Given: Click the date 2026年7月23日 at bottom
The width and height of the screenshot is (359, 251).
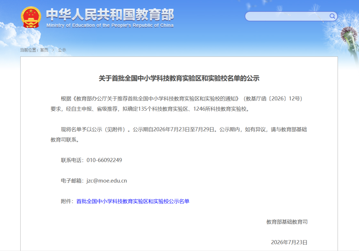Looking at the screenshot, I should tap(289, 242).
